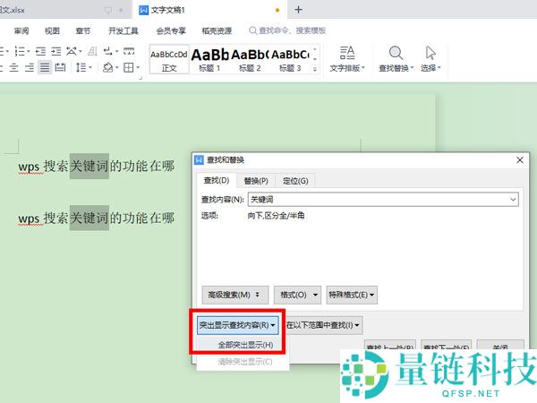
Task: Open numbered list dropdown arrow
Action: [x=29, y=52]
